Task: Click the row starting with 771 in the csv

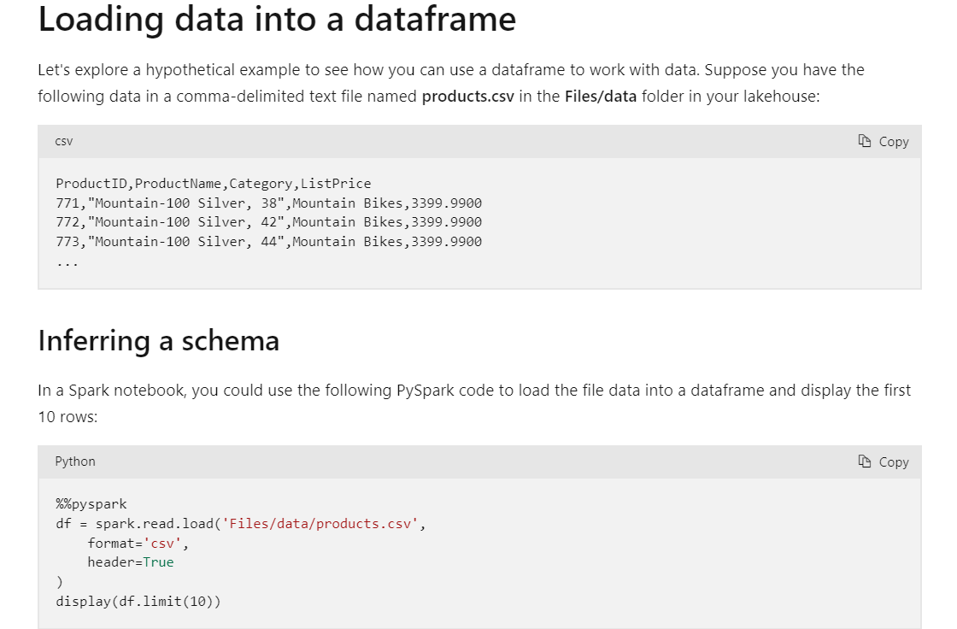Action: (x=268, y=203)
